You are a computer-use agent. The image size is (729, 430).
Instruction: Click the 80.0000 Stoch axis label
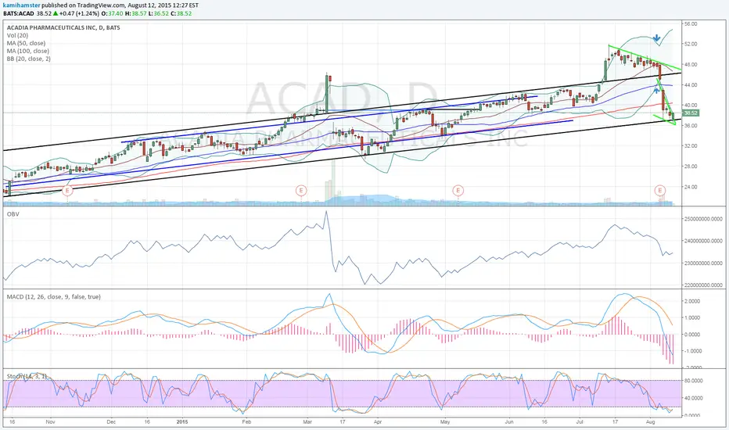coord(693,381)
